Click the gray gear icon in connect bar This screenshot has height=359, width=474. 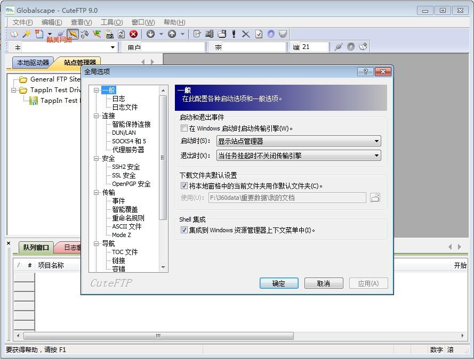pos(351,47)
